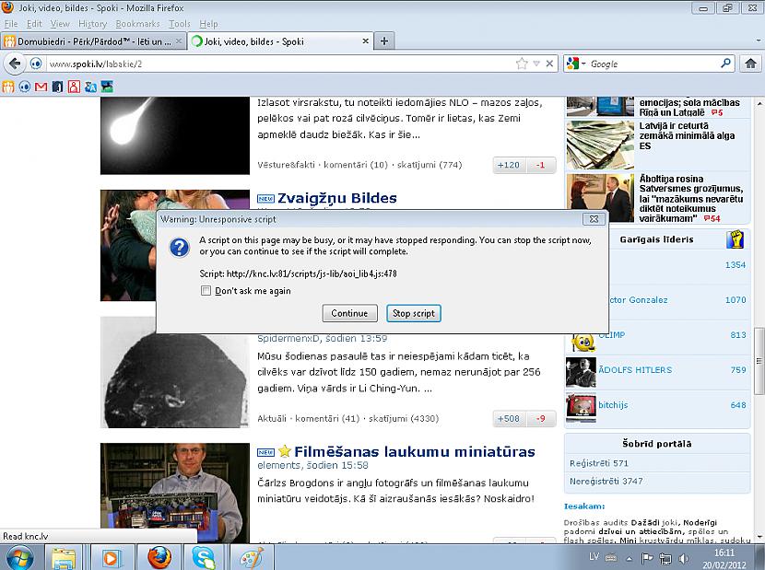
Task: Open the Zvaigžņu Bildes article link
Action: 337,198
